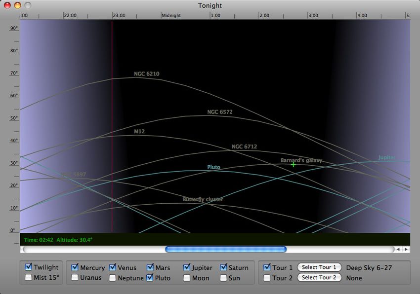Click the NGC 6210 curve label
420x294 pixels.
click(147, 74)
